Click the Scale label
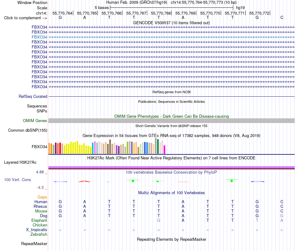This screenshot has width=295, height=251. [x=42, y=8]
